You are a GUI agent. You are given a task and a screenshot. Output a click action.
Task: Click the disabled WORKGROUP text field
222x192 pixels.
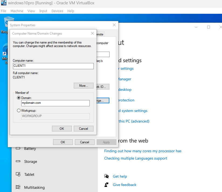click(x=55, y=116)
